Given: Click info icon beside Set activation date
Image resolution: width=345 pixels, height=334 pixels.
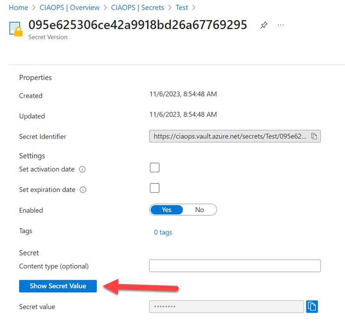Looking at the screenshot, I should coord(82,170).
